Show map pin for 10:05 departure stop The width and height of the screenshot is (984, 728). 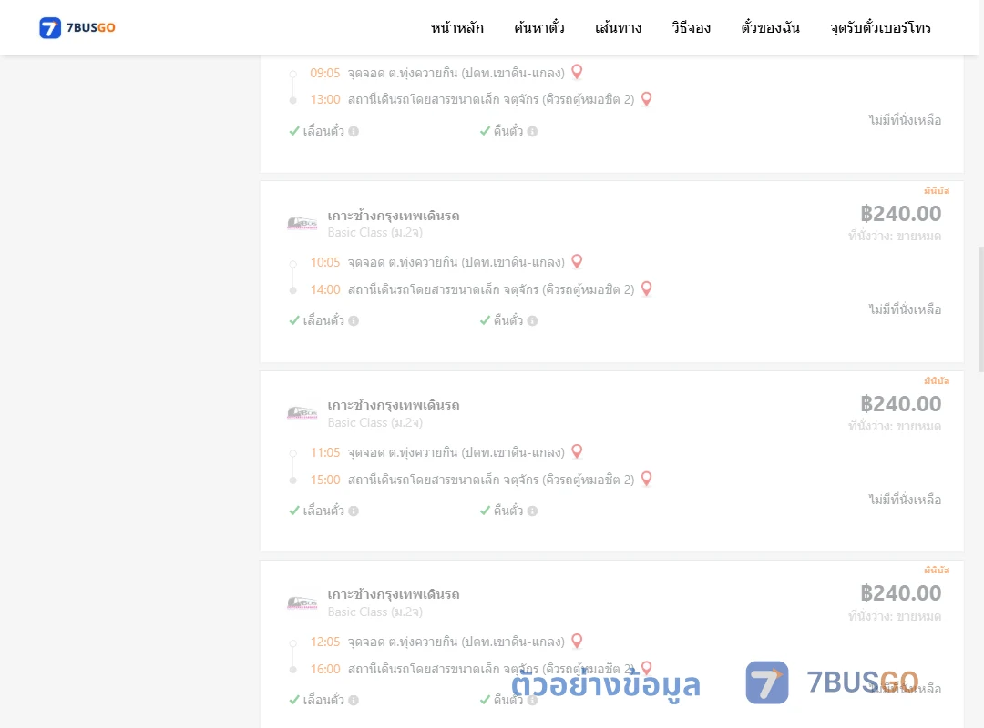pos(577,261)
